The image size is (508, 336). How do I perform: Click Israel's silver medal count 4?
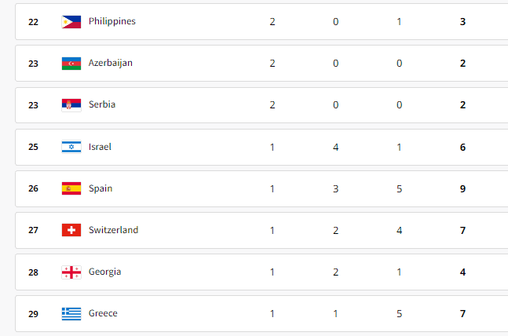pyautogui.click(x=335, y=148)
